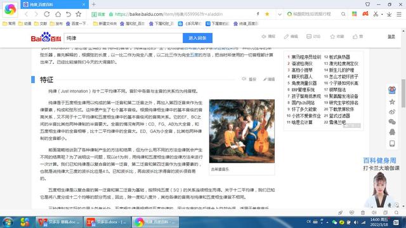Open the colorful grid apps extension
The width and height of the screenshot is (406, 228).
point(355,14)
